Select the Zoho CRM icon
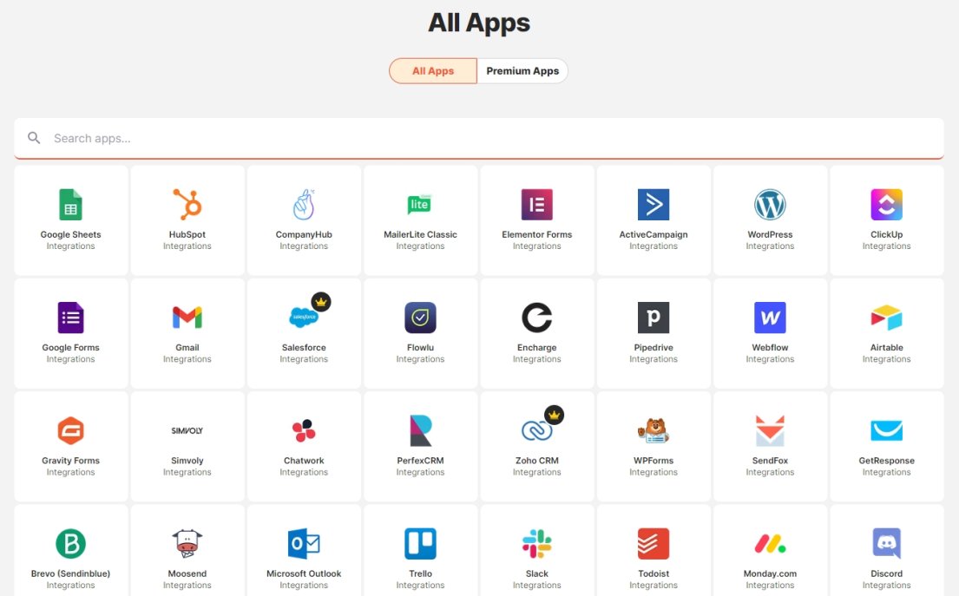The image size is (959, 596). (537, 430)
